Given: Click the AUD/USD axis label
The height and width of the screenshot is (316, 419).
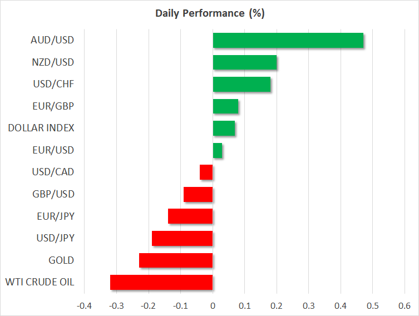Looking at the screenshot, I should pyautogui.click(x=53, y=40).
